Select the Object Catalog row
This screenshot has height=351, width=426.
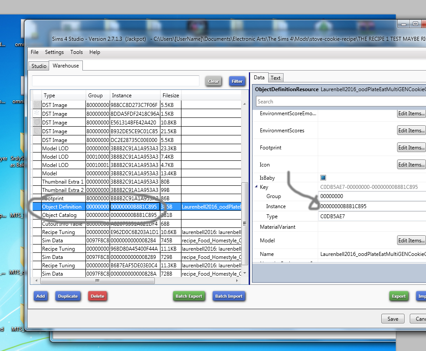137,215
